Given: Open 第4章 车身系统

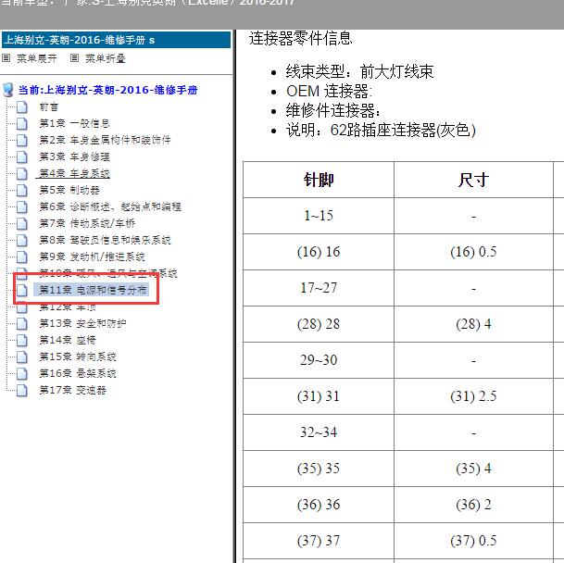Looking at the screenshot, I should 74,173.
